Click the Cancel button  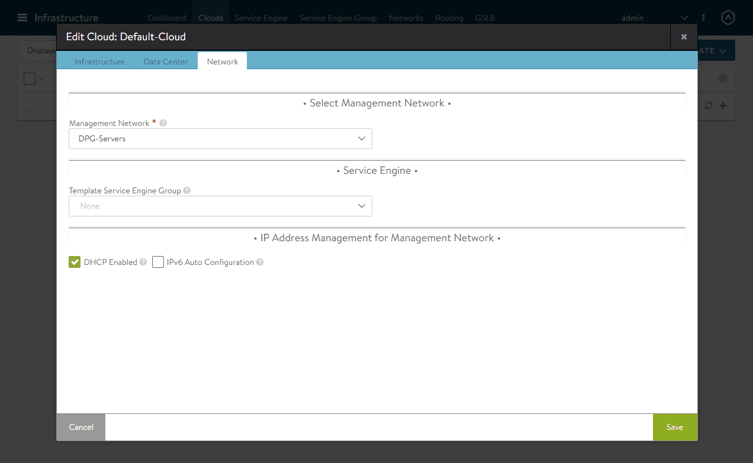pyautogui.click(x=81, y=427)
